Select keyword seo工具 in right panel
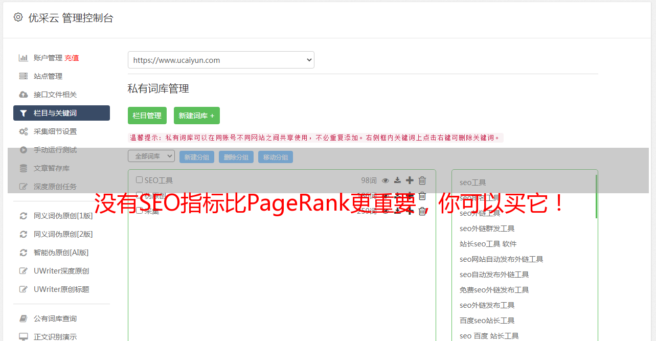The image size is (656, 341). pos(473,183)
